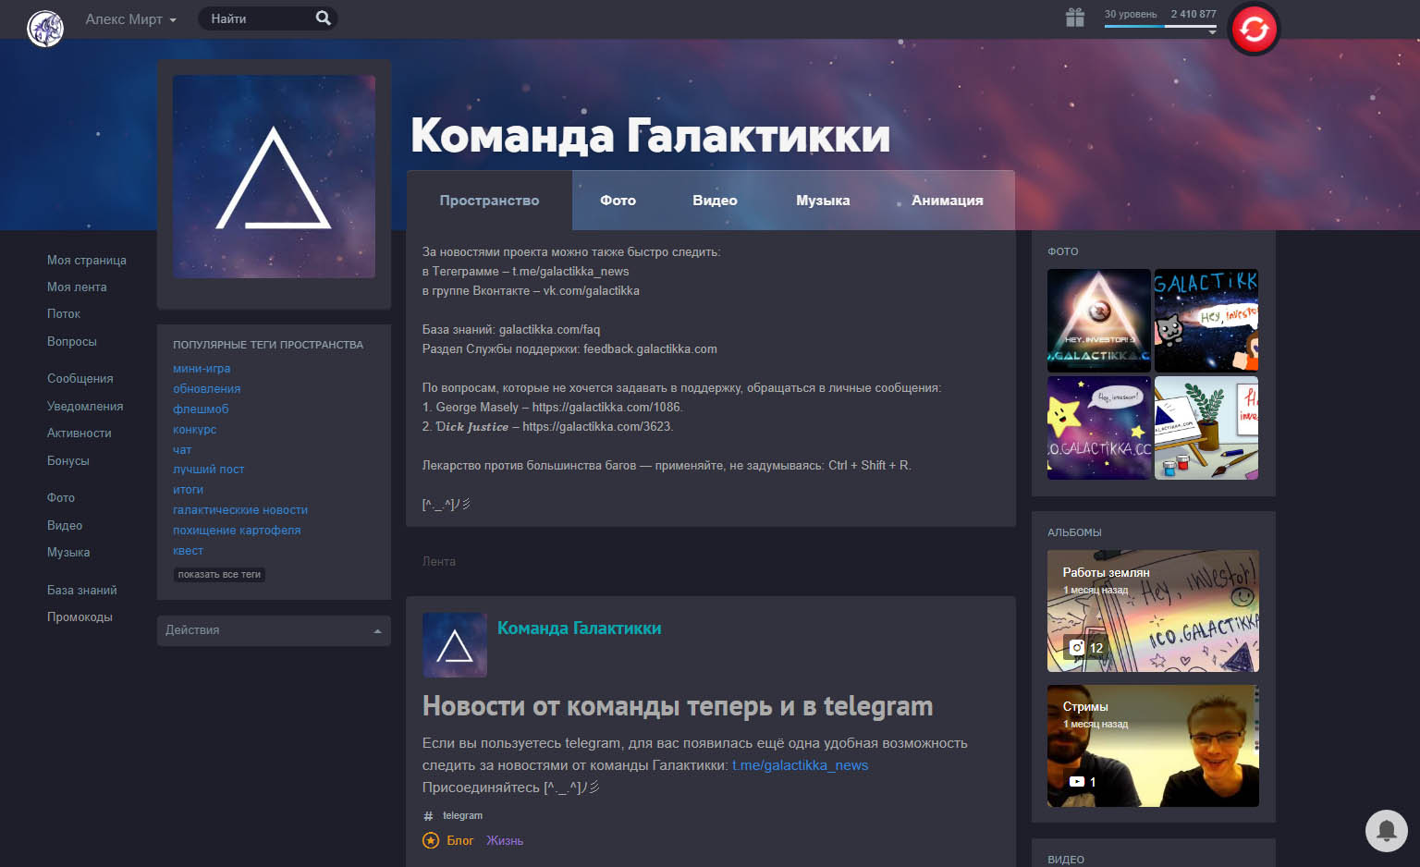Open the notification bell

pyautogui.click(x=1387, y=830)
